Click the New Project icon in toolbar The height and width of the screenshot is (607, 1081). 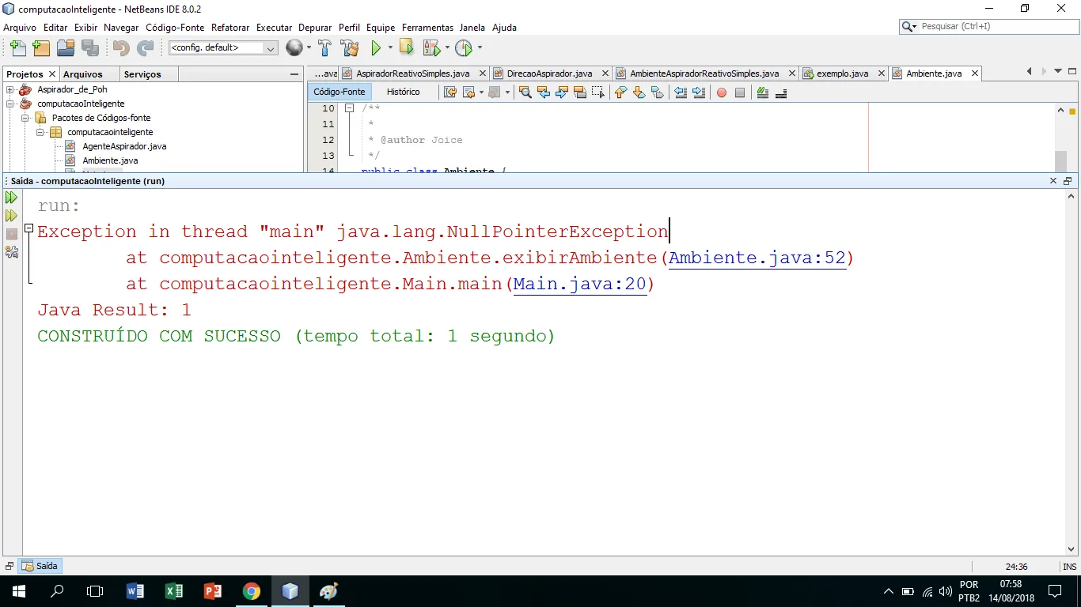pyautogui.click(x=41, y=48)
